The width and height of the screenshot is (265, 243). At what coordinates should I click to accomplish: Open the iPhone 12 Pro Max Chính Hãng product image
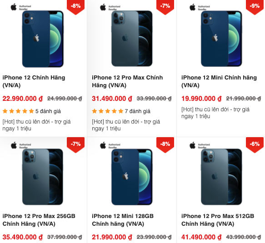click(x=132, y=39)
